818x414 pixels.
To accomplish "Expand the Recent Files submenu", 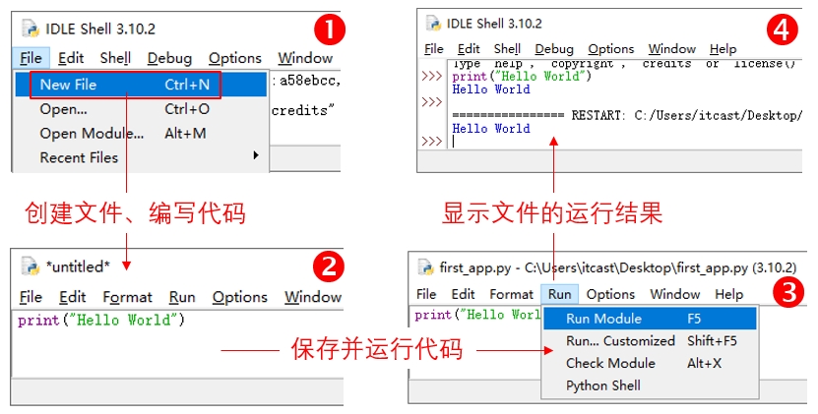I will pos(141,157).
